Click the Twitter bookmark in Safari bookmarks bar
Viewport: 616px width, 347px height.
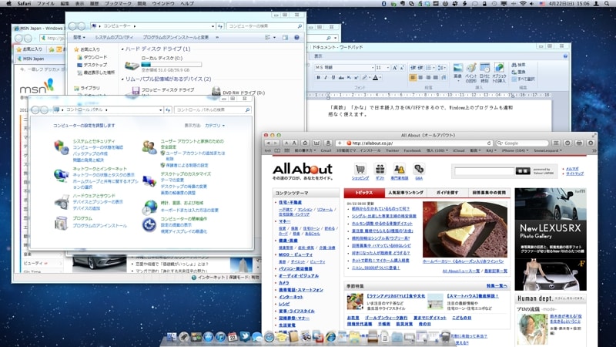pyautogui.click(x=392, y=150)
